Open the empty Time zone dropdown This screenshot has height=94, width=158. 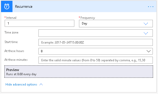pyautogui.click(x=96, y=33)
